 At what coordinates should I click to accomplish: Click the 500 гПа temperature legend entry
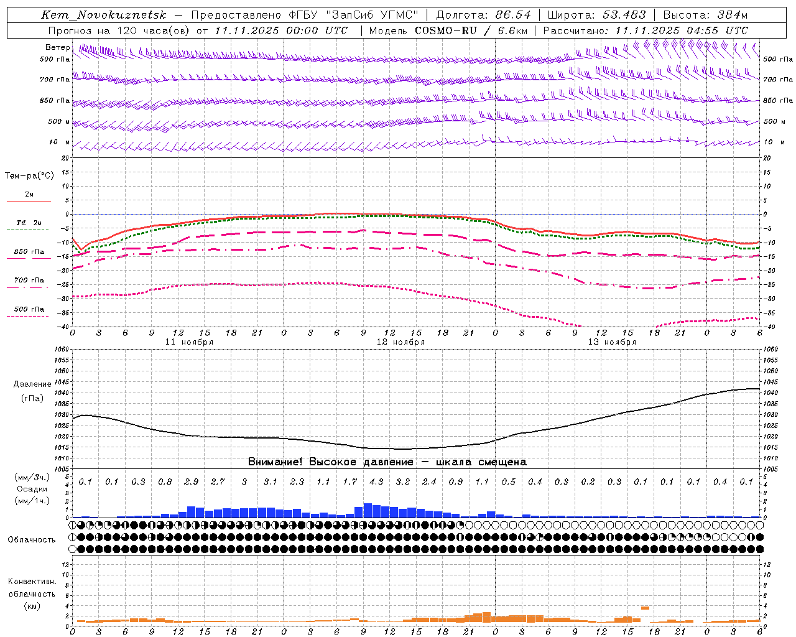pos(29,309)
